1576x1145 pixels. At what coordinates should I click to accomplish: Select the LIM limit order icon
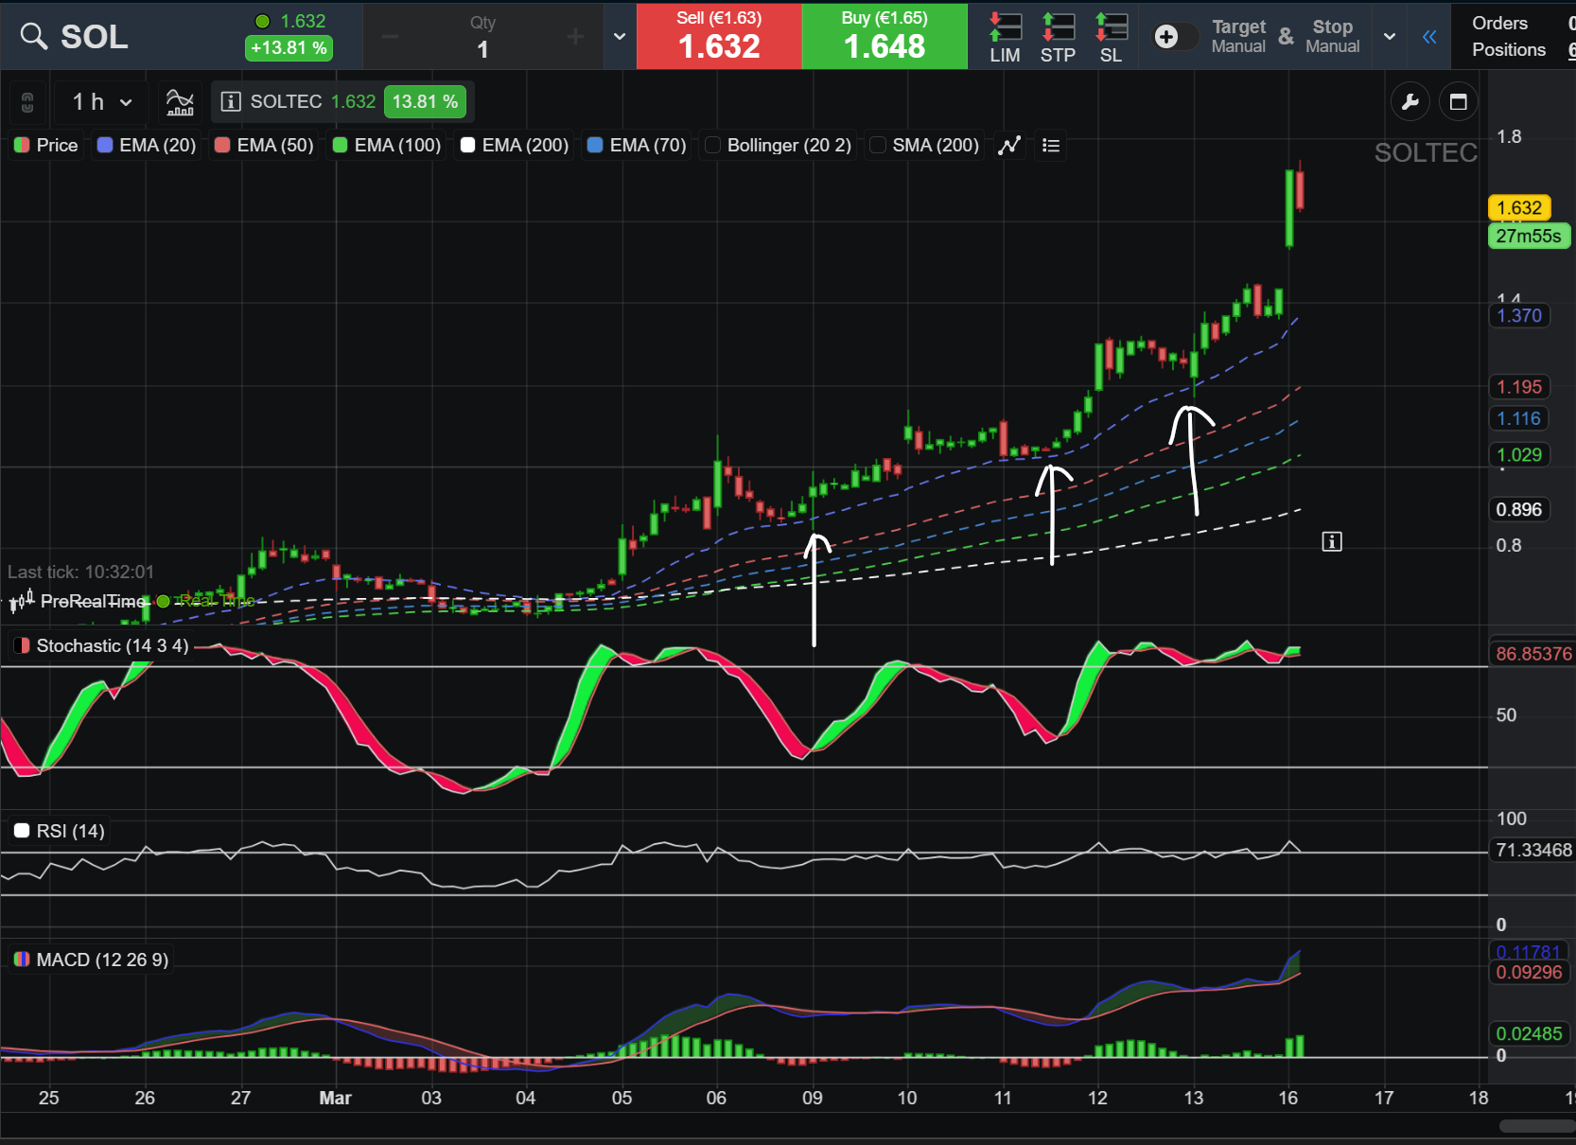[1005, 38]
